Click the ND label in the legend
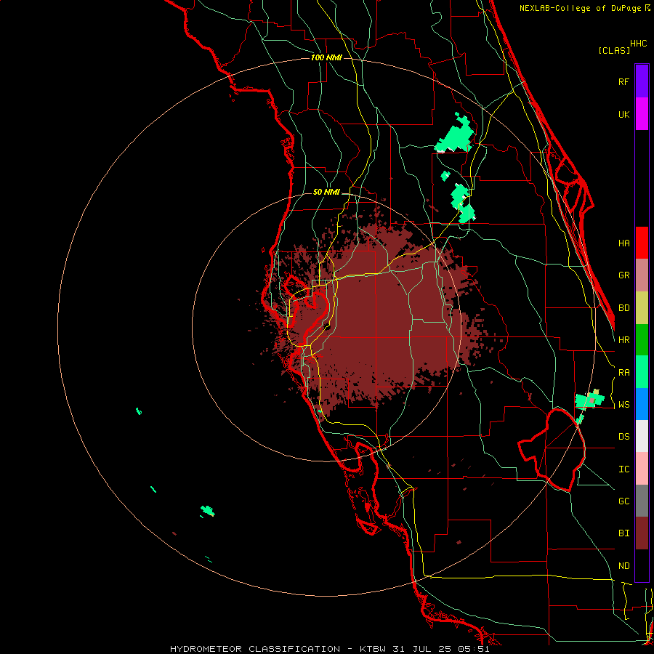654x654 pixels. [623, 566]
